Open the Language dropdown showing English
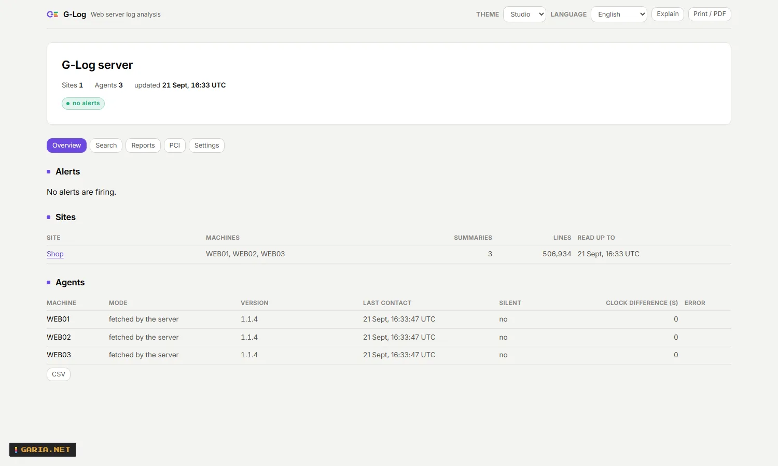The height and width of the screenshot is (466, 778). [619, 14]
